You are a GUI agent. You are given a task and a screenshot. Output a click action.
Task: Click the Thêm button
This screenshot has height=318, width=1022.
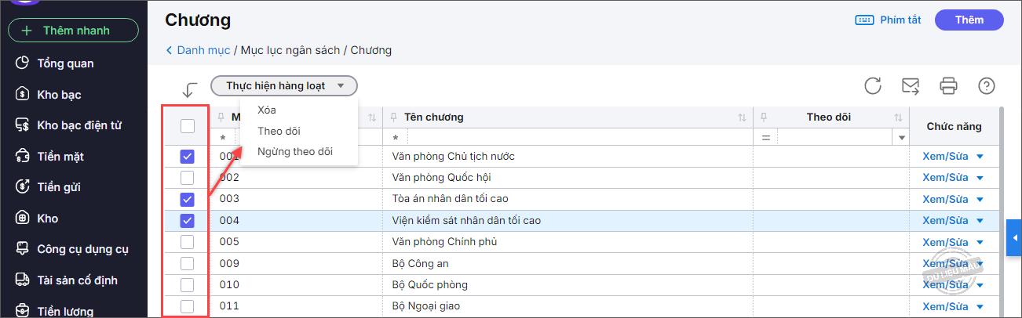pos(969,20)
